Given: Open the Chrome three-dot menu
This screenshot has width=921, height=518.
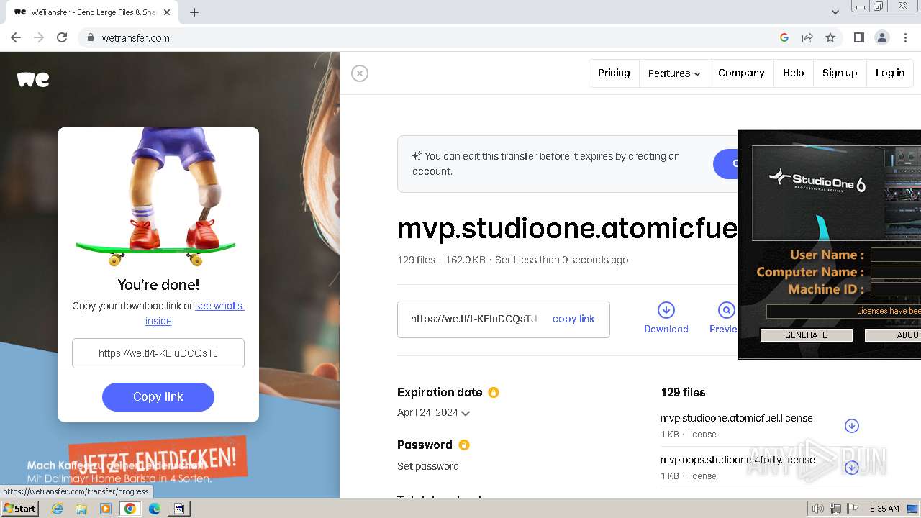Looking at the screenshot, I should point(905,37).
